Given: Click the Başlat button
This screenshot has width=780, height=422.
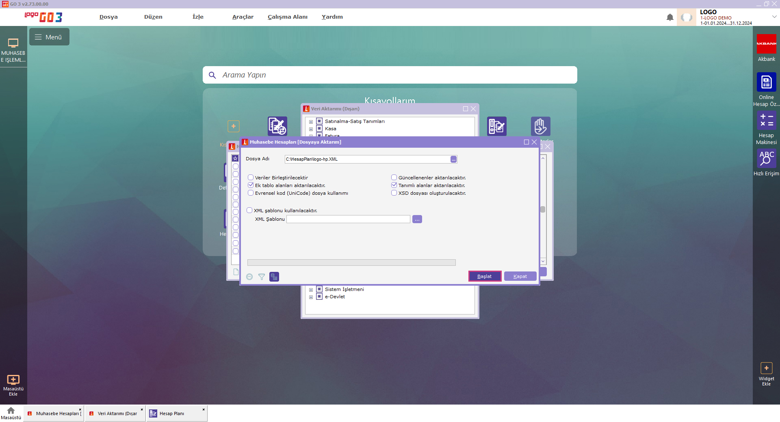Looking at the screenshot, I should pos(484,276).
